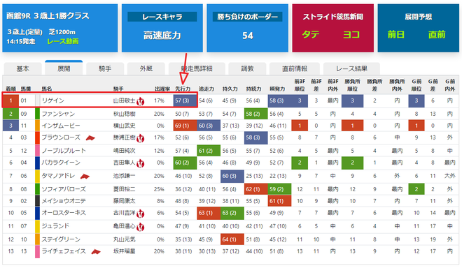462x268 pixels.
Task: Click red icon beside jockey 山田敬士
Action: 140,101
